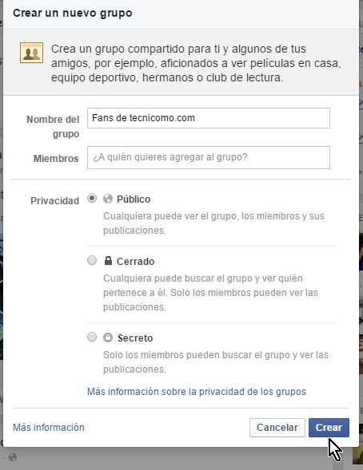The width and height of the screenshot is (363, 470).
Task: Choose the Secreto radio button
Action: (x=92, y=337)
